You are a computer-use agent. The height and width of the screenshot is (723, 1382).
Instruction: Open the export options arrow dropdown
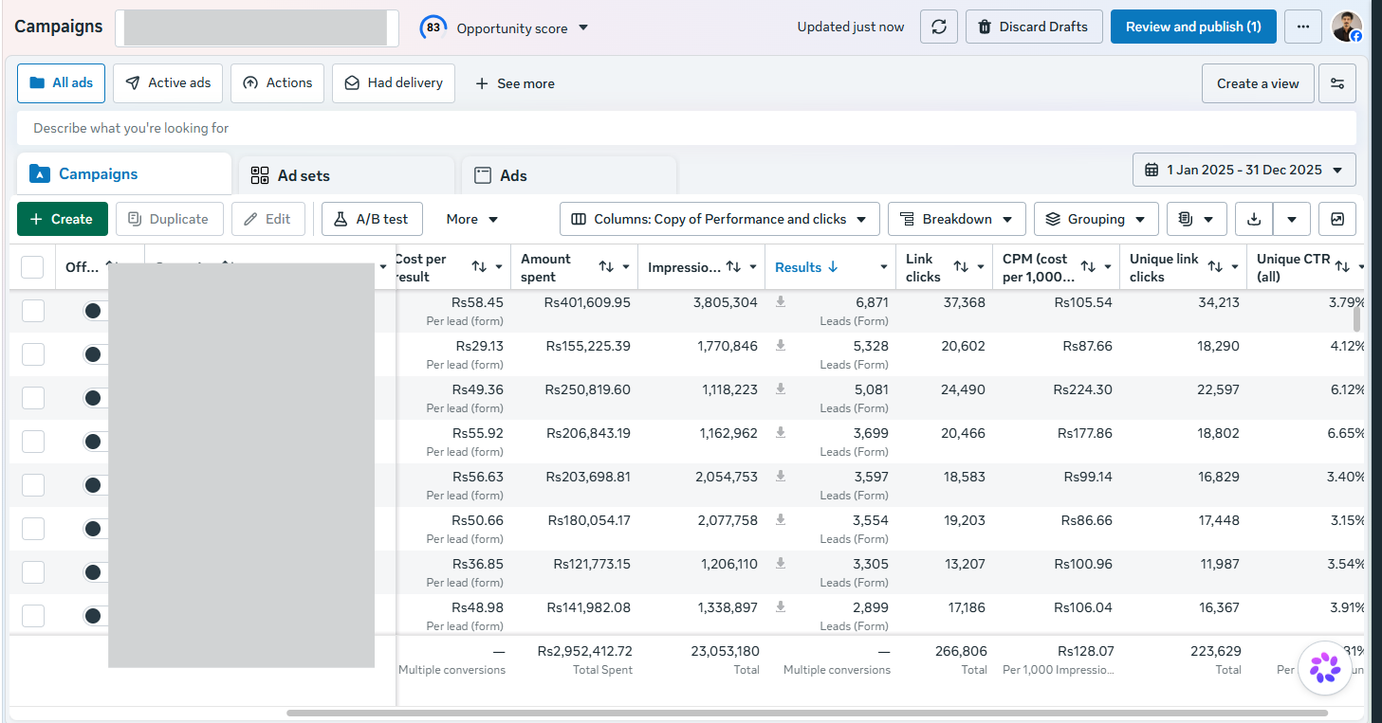pyautogui.click(x=1292, y=219)
